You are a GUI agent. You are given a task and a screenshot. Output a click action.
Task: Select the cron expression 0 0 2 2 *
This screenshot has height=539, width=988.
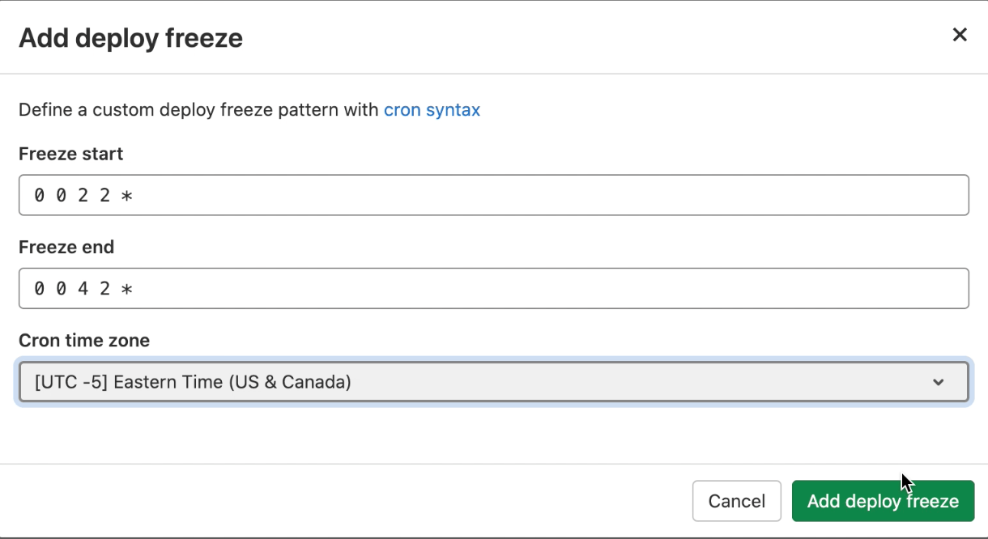click(x=494, y=194)
